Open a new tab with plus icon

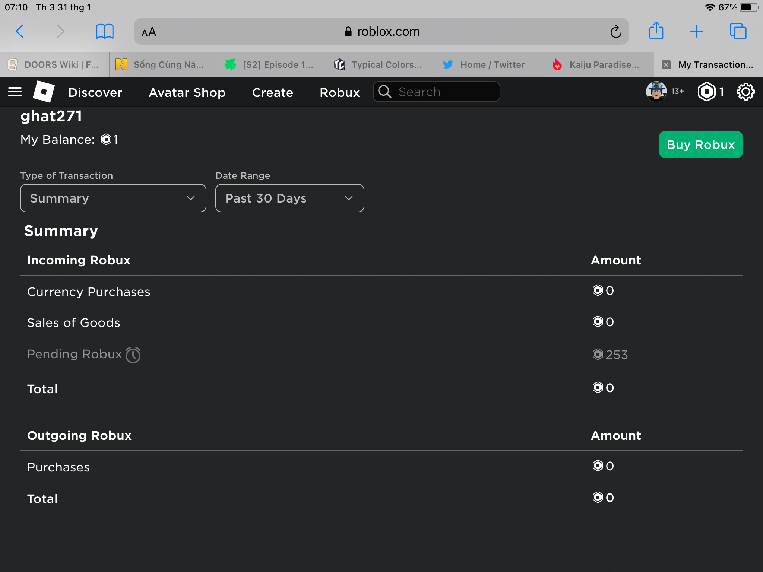[x=697, y=31]
